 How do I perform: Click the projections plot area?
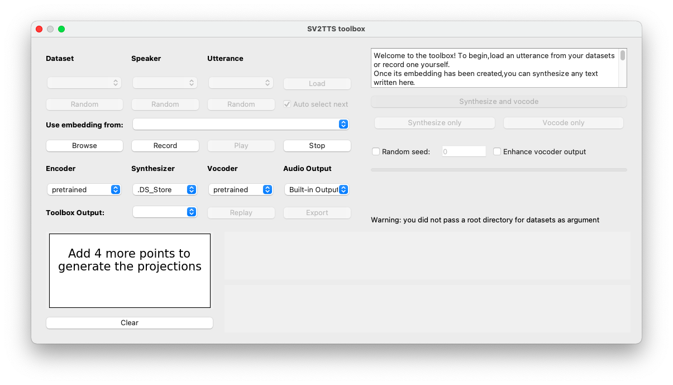coord(130,270)
